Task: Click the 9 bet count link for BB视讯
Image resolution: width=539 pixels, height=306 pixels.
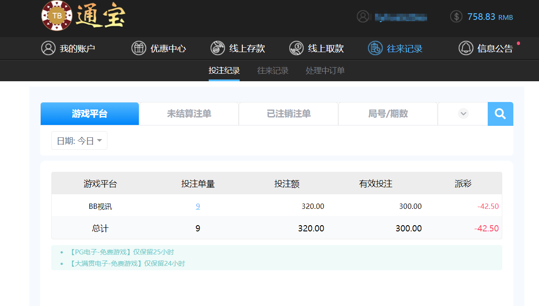Action: pyautogui.click(x=198, y=206)
